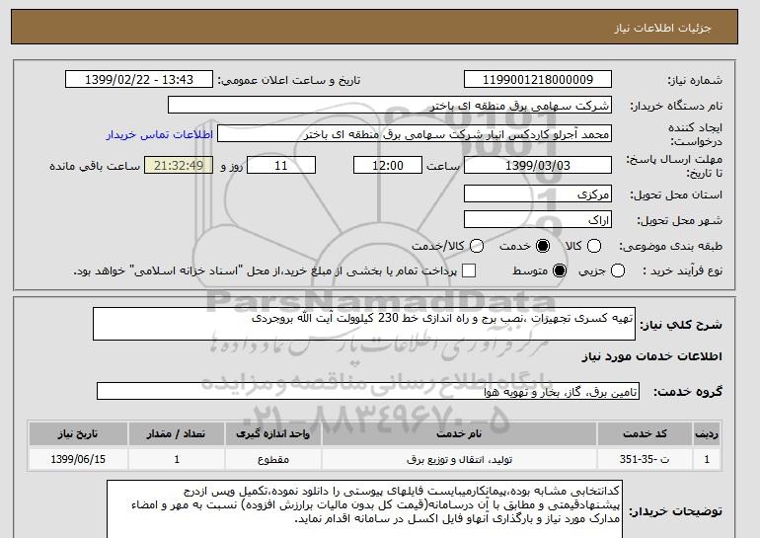Click the طبقه بندی موضوعی label

pos(671,246)
